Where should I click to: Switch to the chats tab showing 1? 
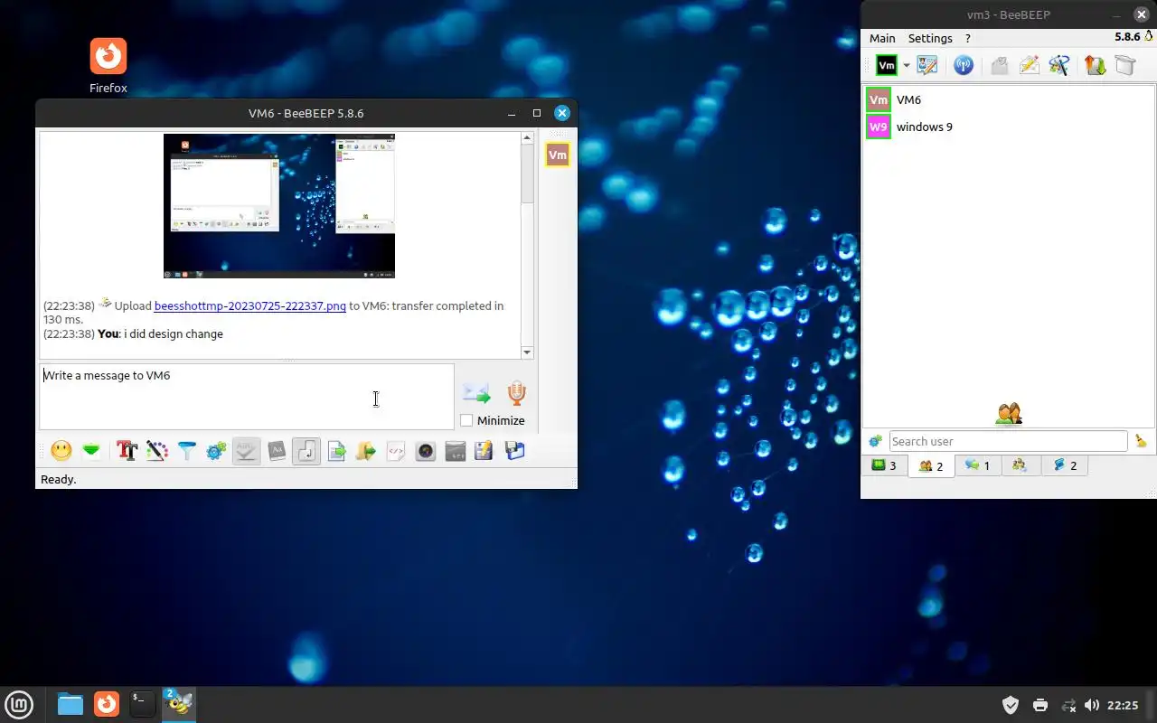(x=978, y=465)
